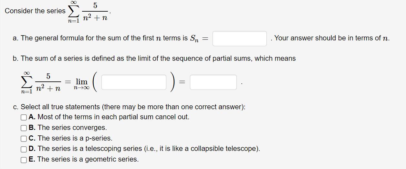Screen dimensions: 406x169
Task: Enable checkbox C for p-series
Action: pos(24,139)
